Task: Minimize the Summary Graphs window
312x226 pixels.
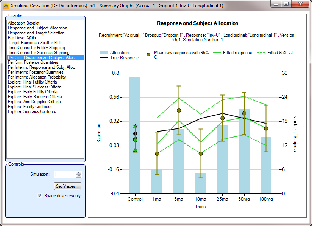Action: 277,4
